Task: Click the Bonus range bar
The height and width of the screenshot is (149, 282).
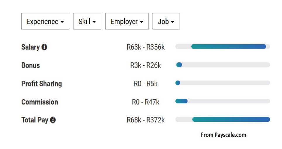Action: (223, 65)
